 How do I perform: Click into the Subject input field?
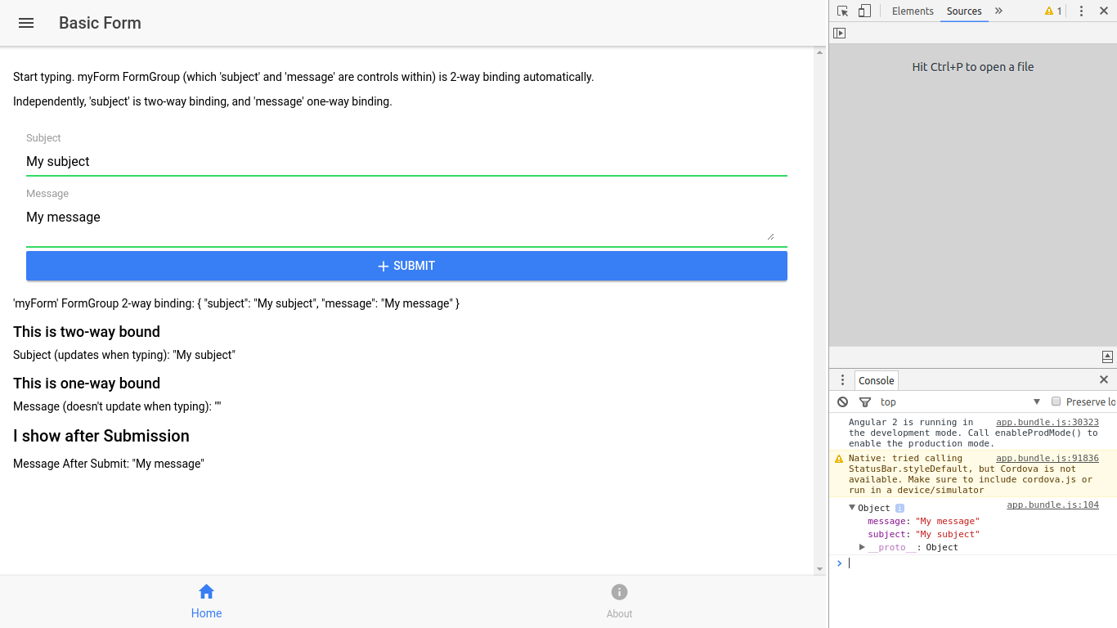tap(406, 162)
